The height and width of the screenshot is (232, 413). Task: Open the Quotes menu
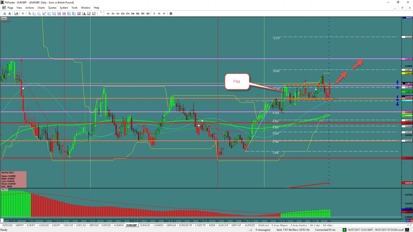[x=52, y=8]
